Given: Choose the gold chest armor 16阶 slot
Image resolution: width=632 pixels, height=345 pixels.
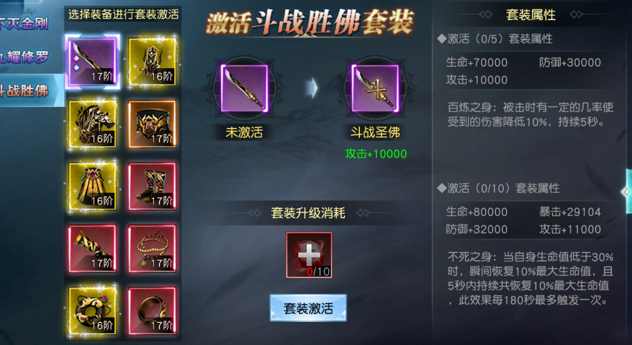Looking at the screenshot, I should [x=93, y=124].
